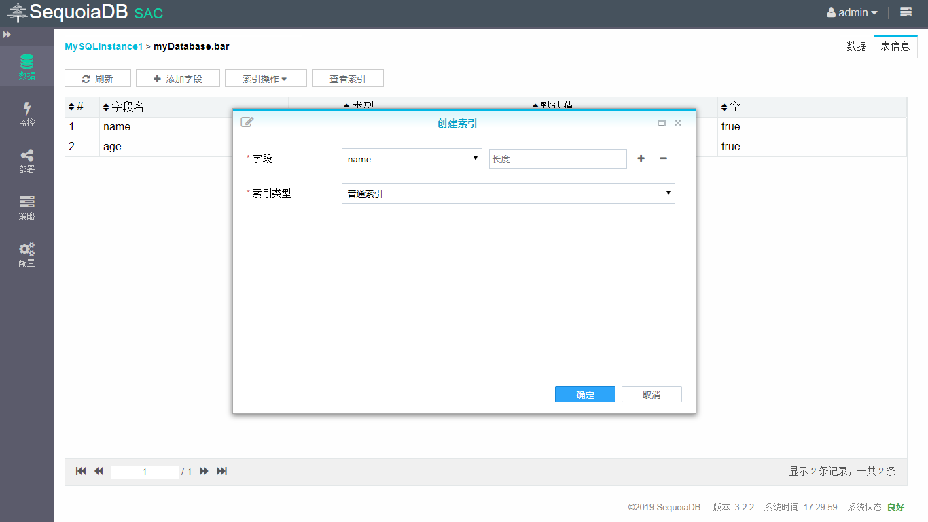Click the plus icon to add index field

(x=641, y=158)
